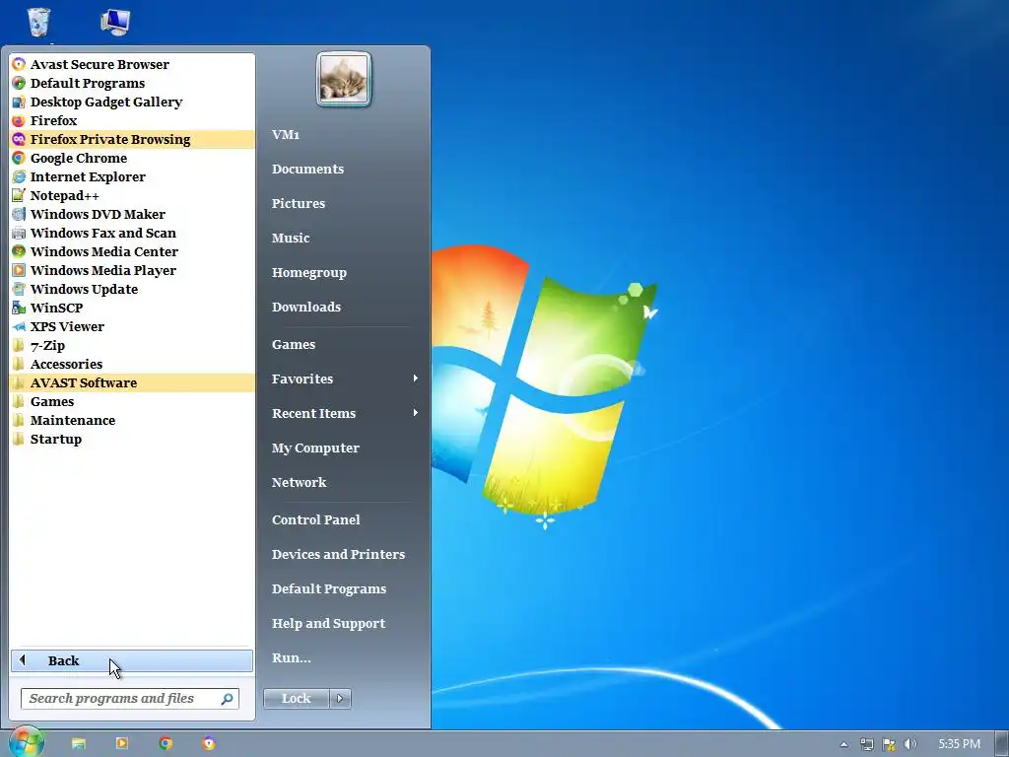
Task: Click the Firefox Private Browsing mask icon
Action: (x=19, y=139)
